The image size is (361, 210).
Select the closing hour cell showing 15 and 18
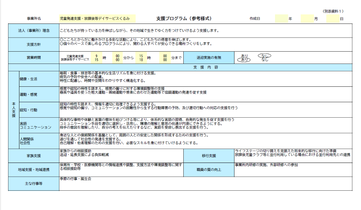[x=141, y=58]
